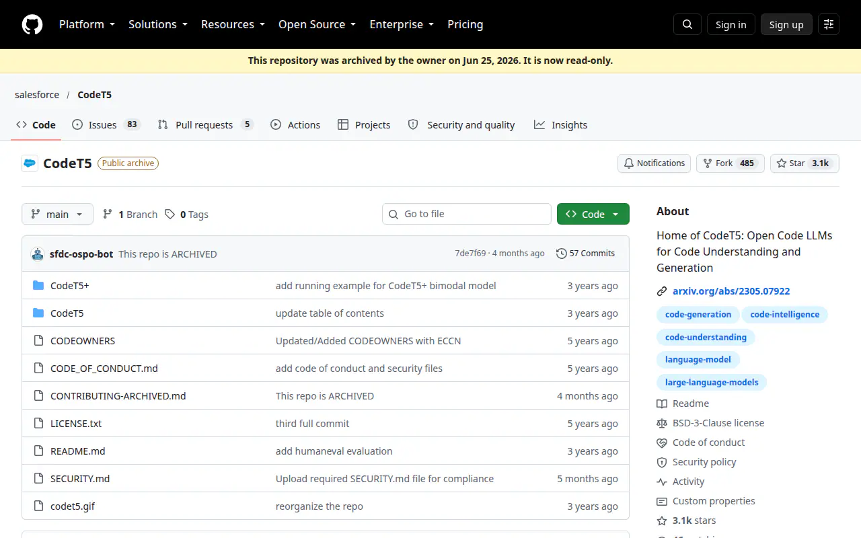
Task: Open the arxiv.org/abs/2305.07922 link
Action: click(x=731, y=291)
